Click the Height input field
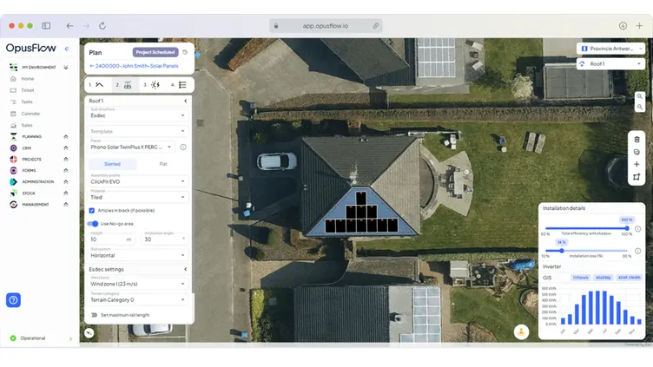 pyautogui.click(x=106, y=239)
